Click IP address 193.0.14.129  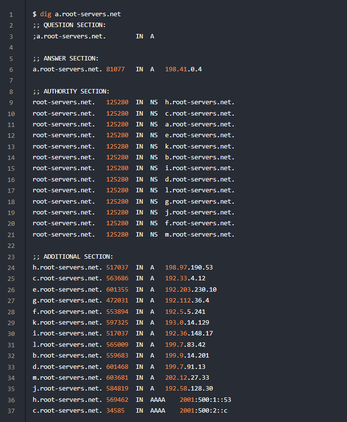[187, 323]
